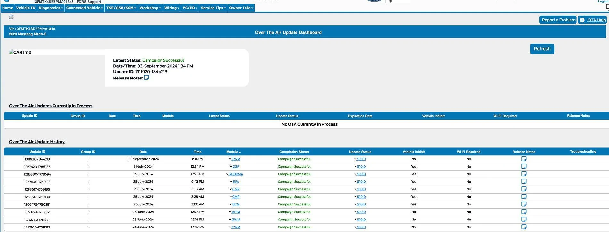
Task: Expand S1010 status for update 1311920-1844213
Action: [360, 159]
